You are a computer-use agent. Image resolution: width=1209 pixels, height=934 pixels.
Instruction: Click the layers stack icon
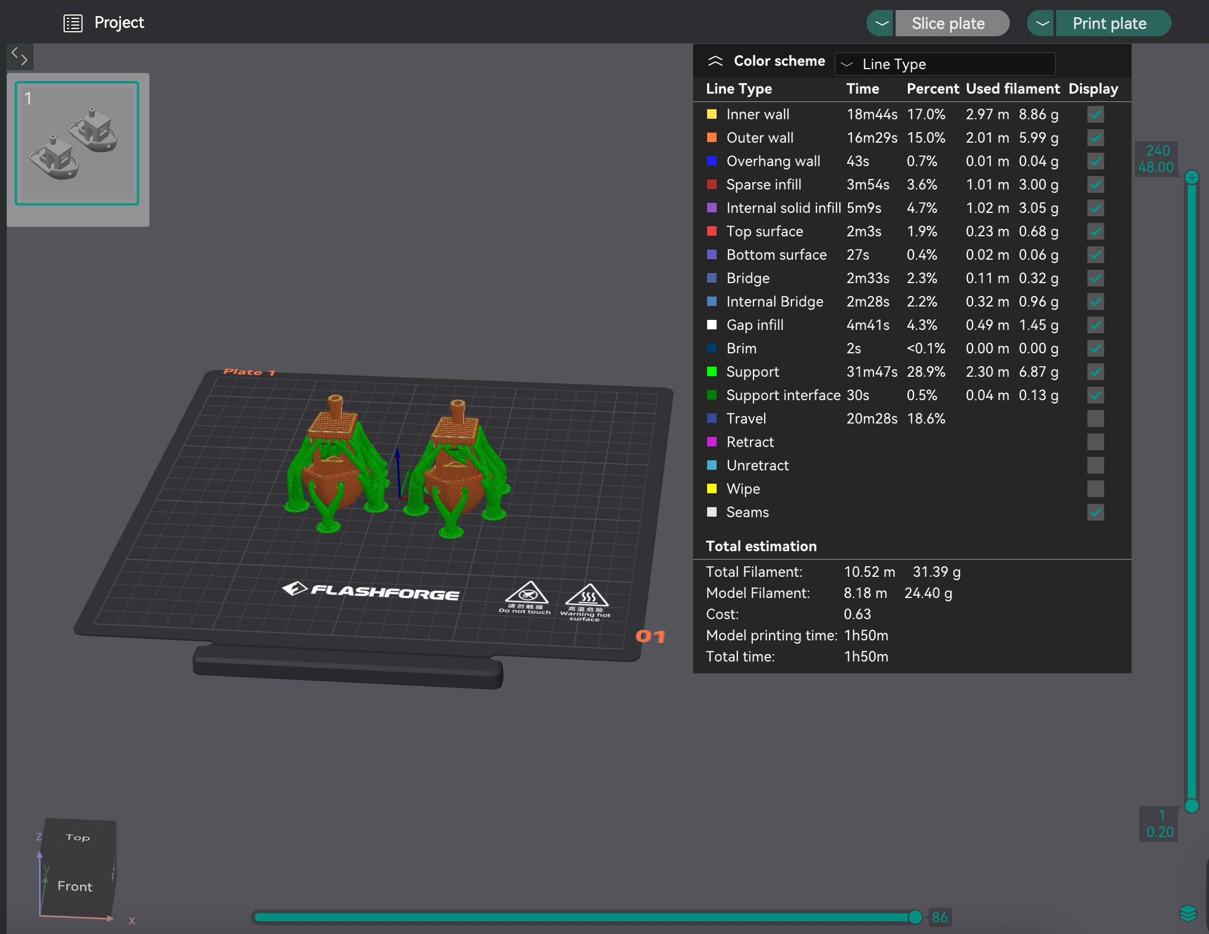click(1188, 913)
